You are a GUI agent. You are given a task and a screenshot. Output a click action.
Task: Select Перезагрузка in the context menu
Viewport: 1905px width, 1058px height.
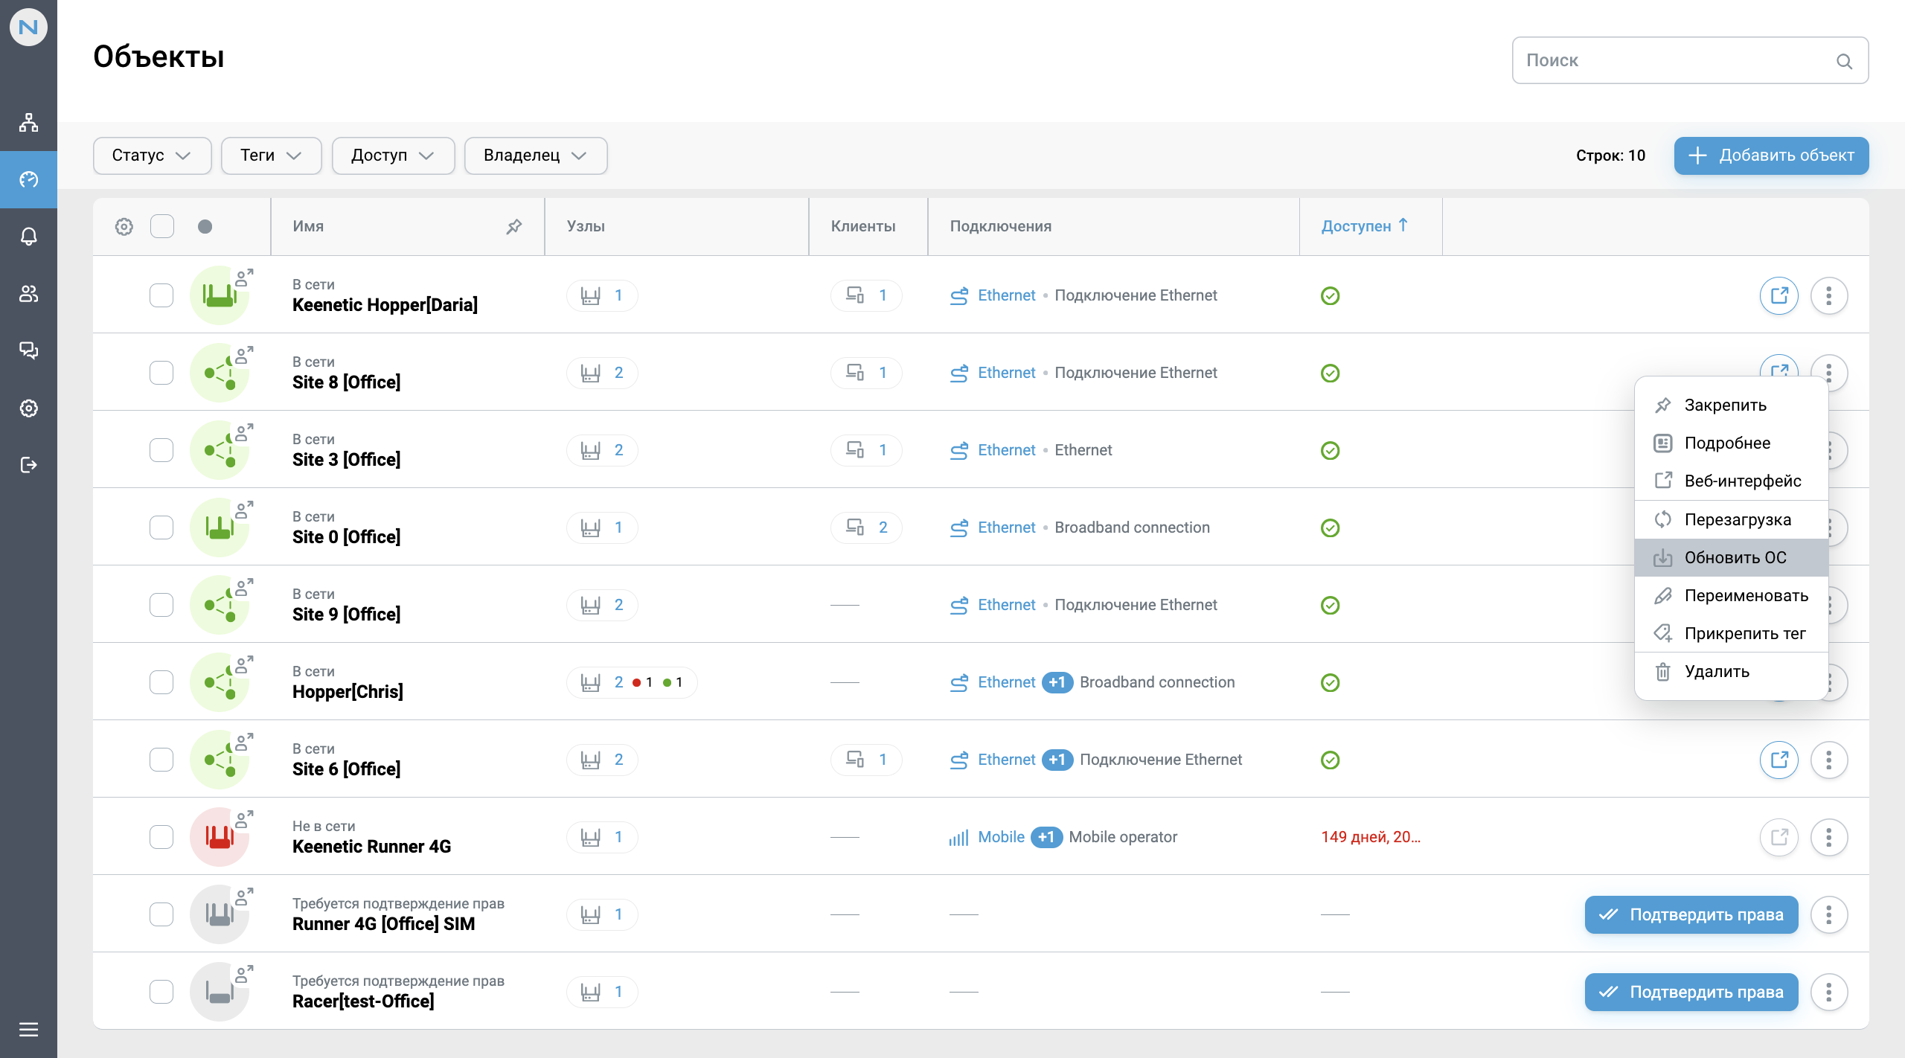pos(1738,519)
